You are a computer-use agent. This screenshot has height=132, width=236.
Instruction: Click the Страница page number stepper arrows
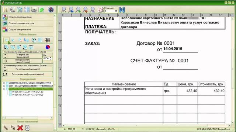tap(116, 11)
